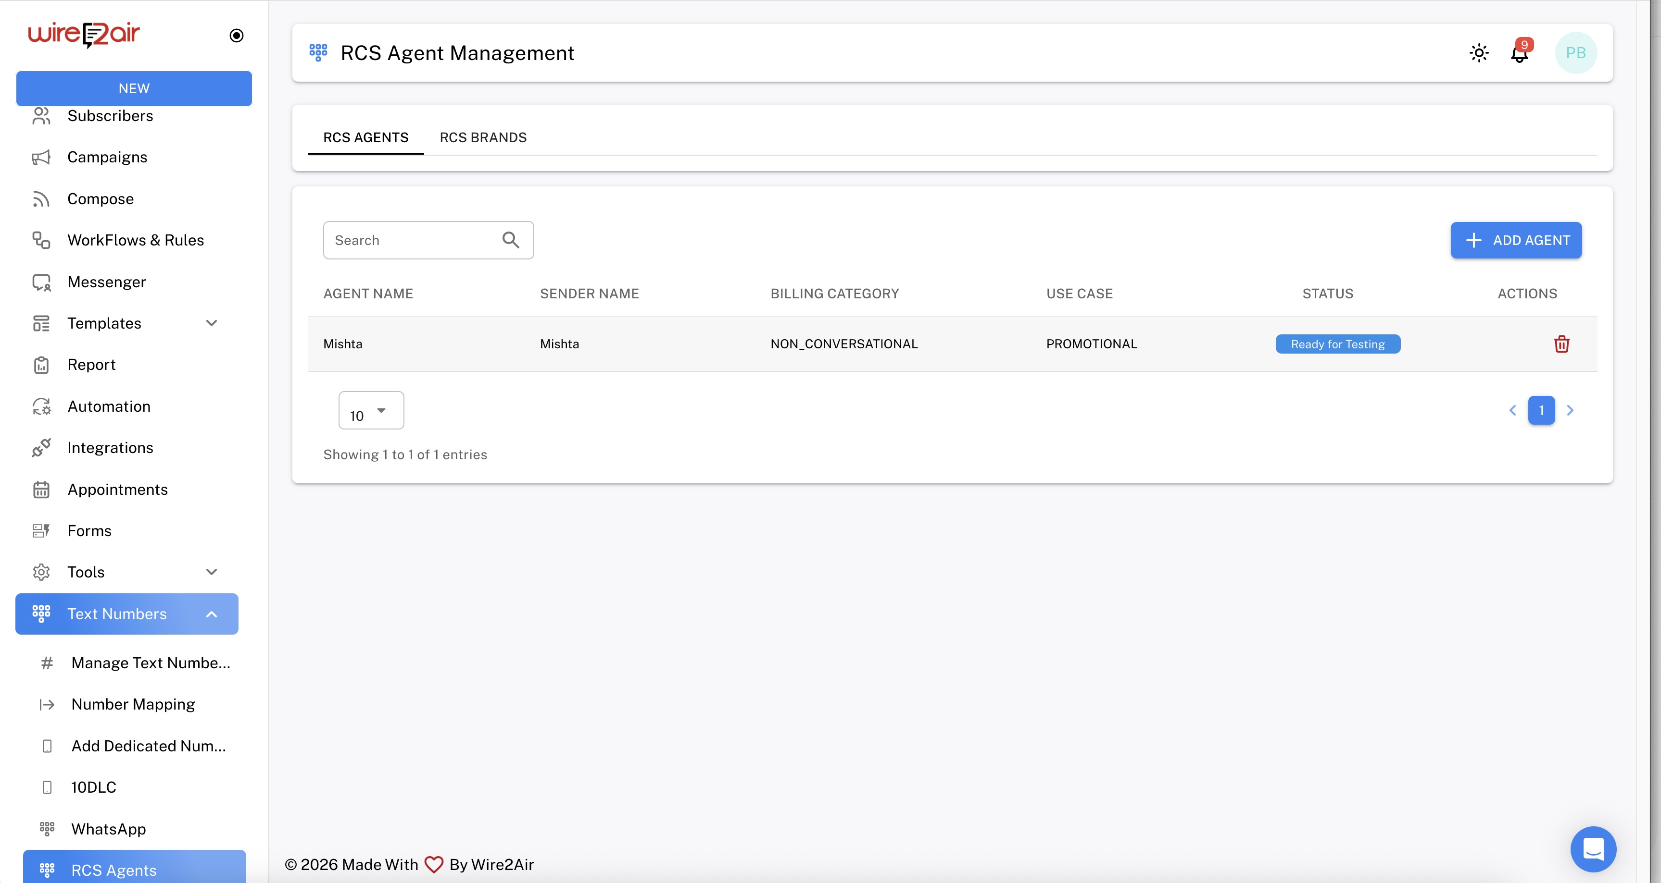Screen dimensions: 1661x883
Task: Toggle light/dark theme with sun icon
Action: (1479, 53)
